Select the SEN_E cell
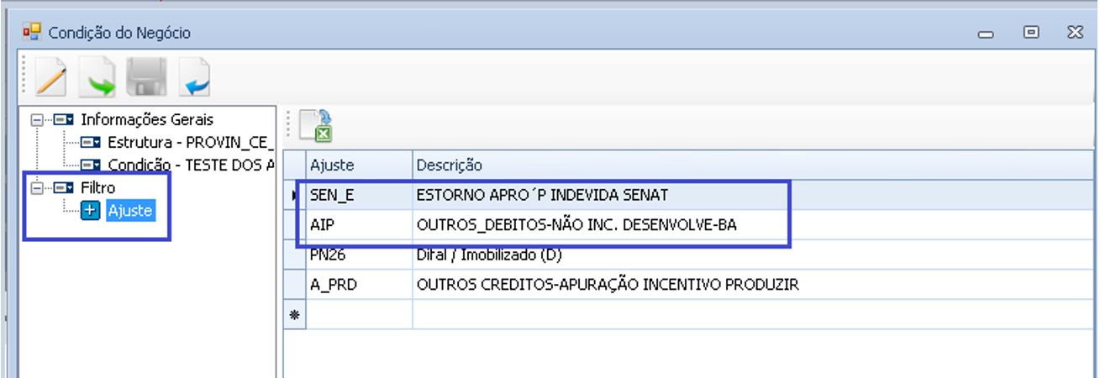 tap(359, 195)
